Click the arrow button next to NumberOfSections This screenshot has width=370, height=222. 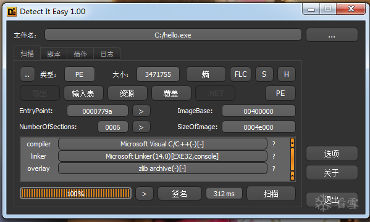point(141,127)
